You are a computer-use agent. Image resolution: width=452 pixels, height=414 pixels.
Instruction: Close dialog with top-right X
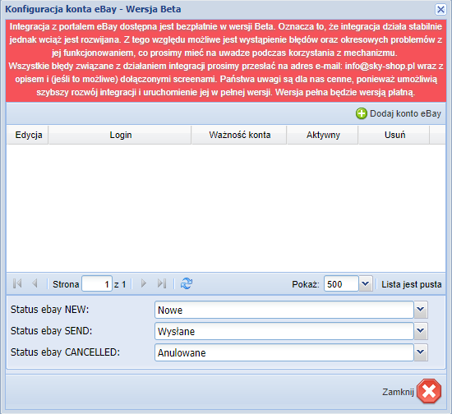coord(440,10)
